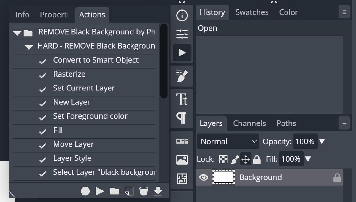Lock image pixels brush icon
Viewport: 356px width, 202px height.
pos(235,160)
